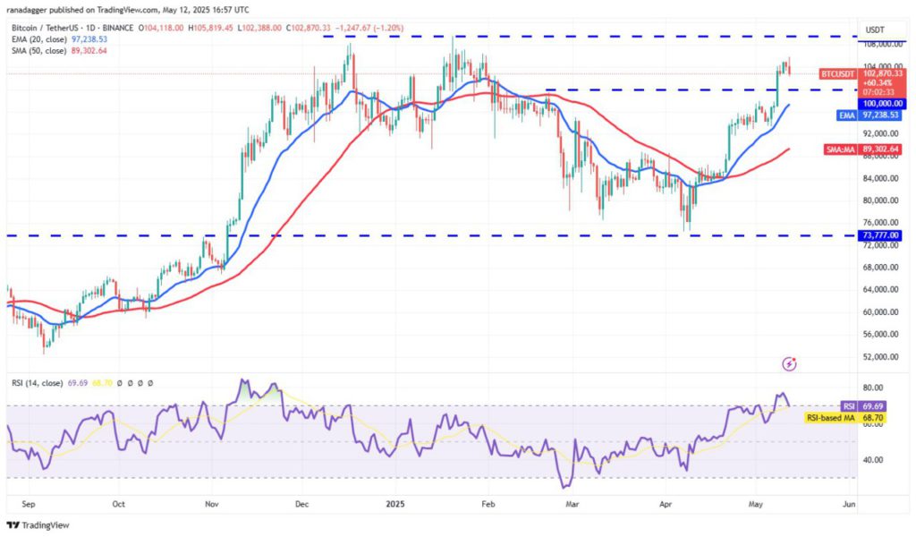Click the dashed blue line at the 73,777 level
The width and height of the screenshot is (916, 537).
pos(431,235)
